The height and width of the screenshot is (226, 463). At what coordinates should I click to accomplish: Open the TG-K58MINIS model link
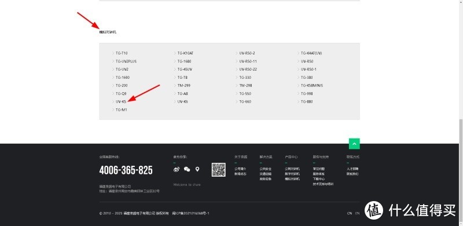tap(312, 86)
